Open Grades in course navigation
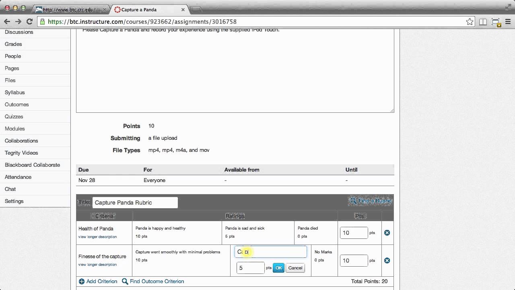515x290 pixels. (x=13, y=44)
